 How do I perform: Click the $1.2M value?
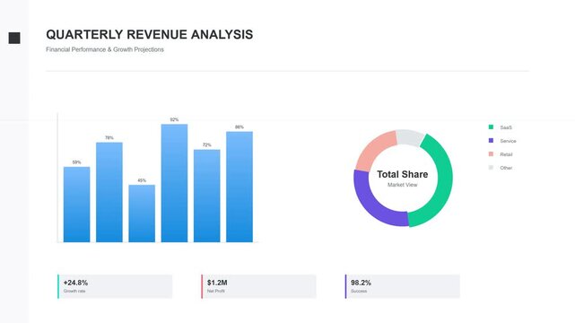tap(217, 283)
